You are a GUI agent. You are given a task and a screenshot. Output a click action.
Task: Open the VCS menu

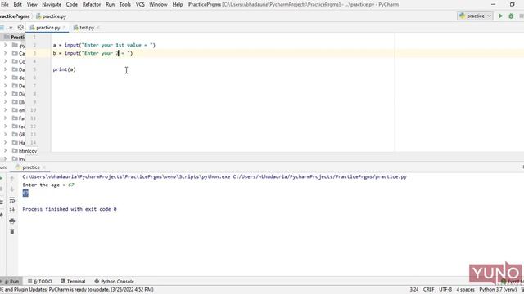(x=140, y=5)
